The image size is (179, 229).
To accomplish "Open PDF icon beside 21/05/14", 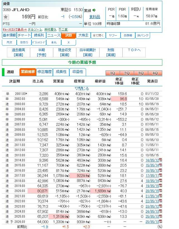I will (161, 196).
